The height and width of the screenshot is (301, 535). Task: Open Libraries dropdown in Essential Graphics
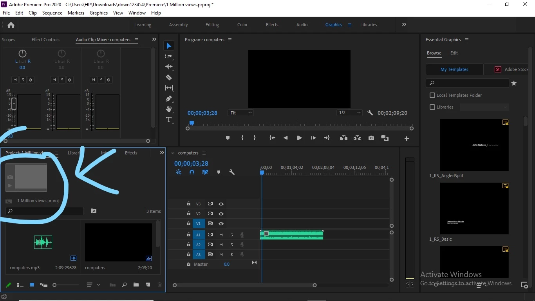484,107
